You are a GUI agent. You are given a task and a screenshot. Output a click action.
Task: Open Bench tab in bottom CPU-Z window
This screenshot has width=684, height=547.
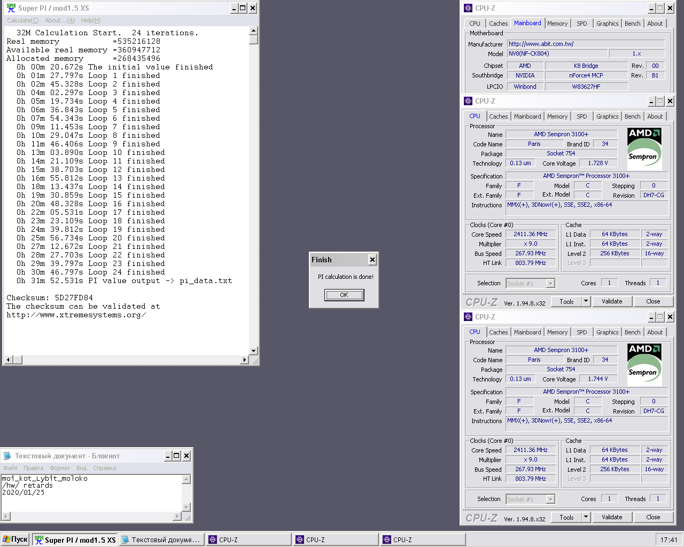coord(633,332)
